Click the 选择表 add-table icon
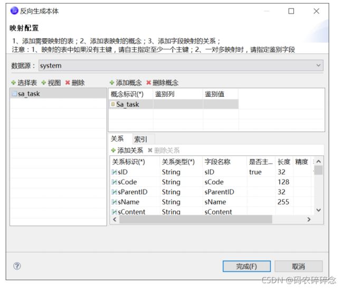 point(13,83)
